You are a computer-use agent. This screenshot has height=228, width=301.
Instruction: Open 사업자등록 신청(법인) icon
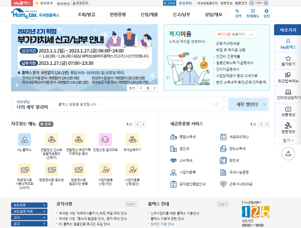(132, 169)
